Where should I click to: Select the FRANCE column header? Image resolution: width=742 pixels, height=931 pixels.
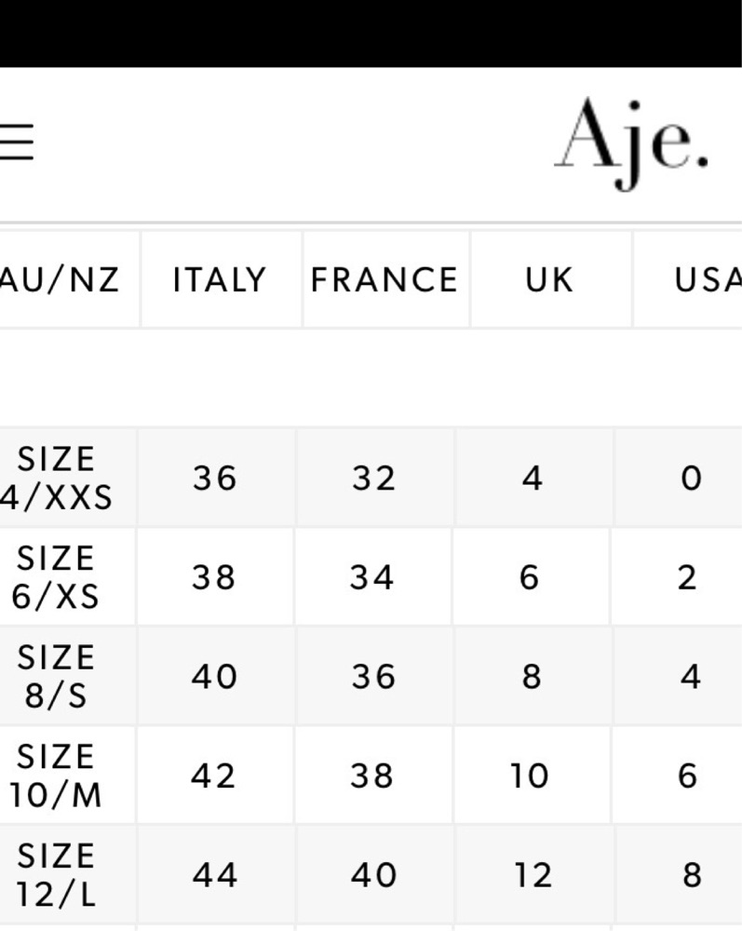tap(384, 279)
